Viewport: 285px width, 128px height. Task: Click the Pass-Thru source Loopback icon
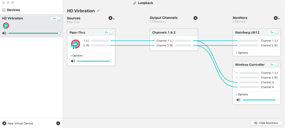tap(75, 44)
